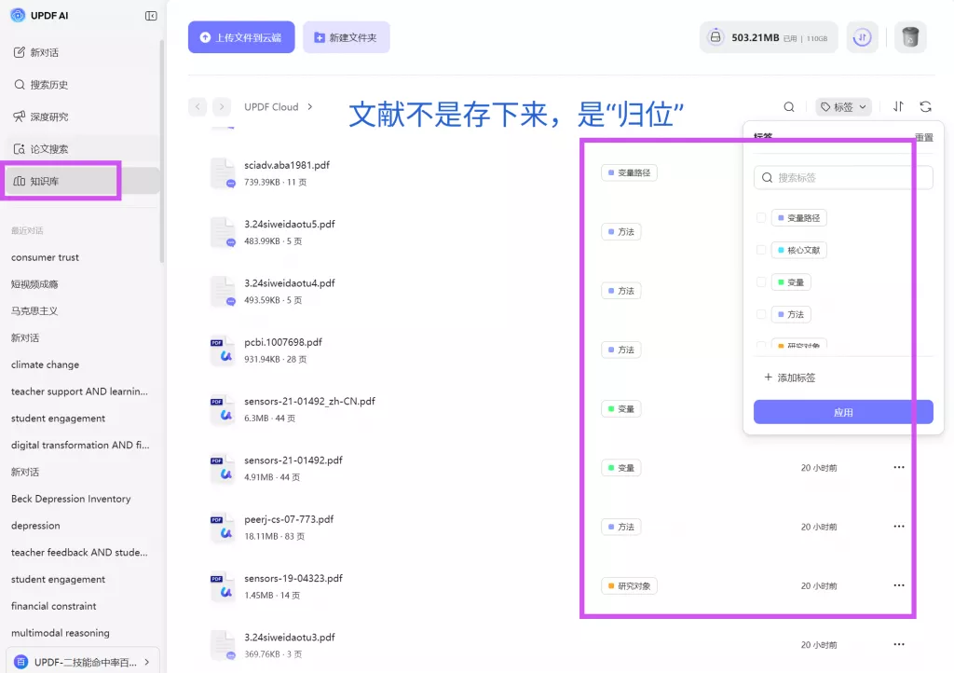The height and width of the screenshot is (673, 954).
Task: Open the more options menu for pcbi.1007698.pdf
Action: pos(899,350)
